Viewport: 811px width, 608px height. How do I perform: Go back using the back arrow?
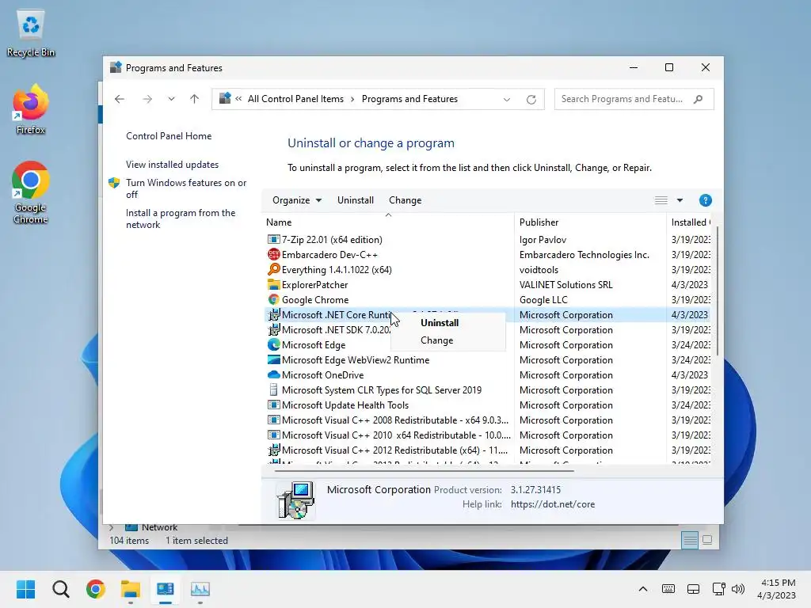point(120,99)
